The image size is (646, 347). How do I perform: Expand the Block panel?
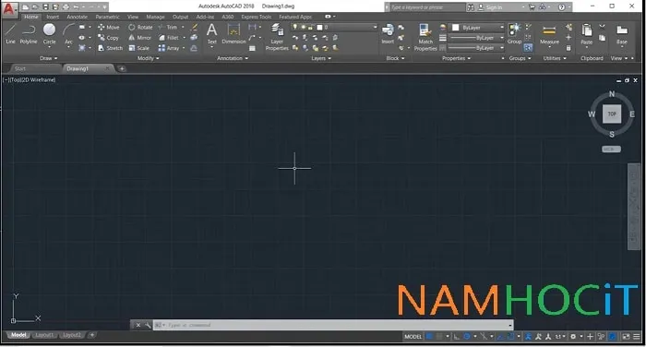click(x=395, y=58)
